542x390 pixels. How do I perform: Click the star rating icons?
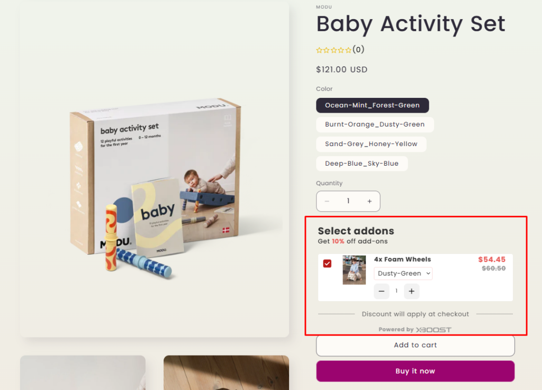(x=333, y=50)
